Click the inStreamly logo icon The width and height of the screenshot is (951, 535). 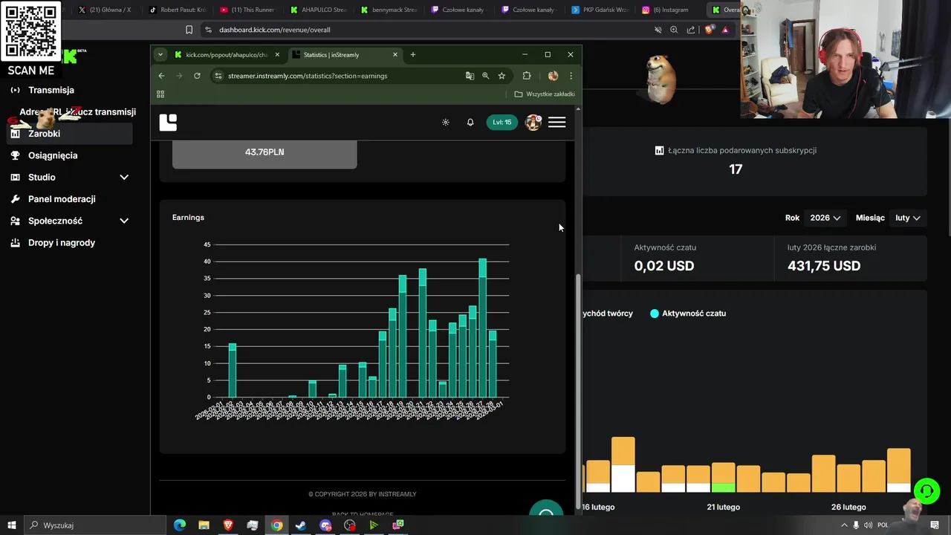click(x=168, y=123)
